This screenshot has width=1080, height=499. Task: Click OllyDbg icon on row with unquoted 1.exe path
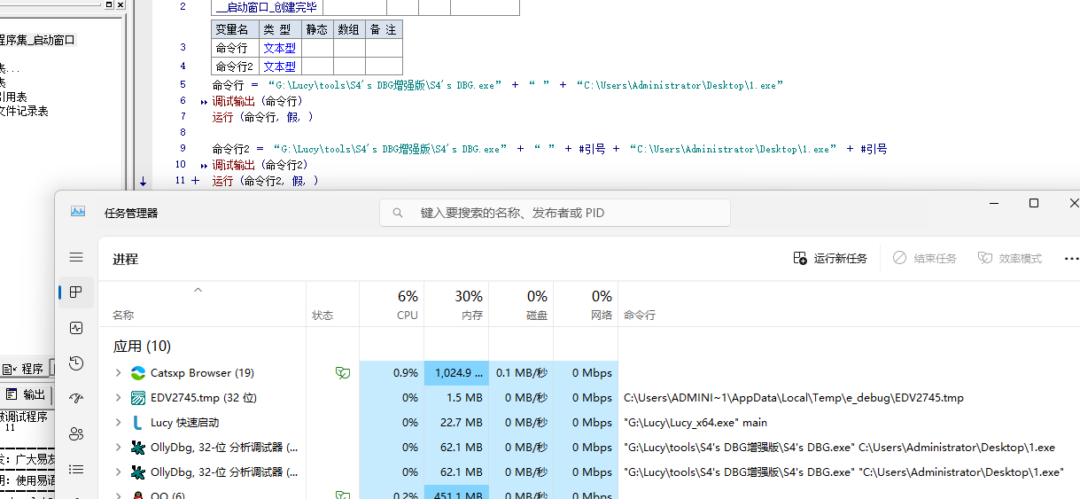138,448
